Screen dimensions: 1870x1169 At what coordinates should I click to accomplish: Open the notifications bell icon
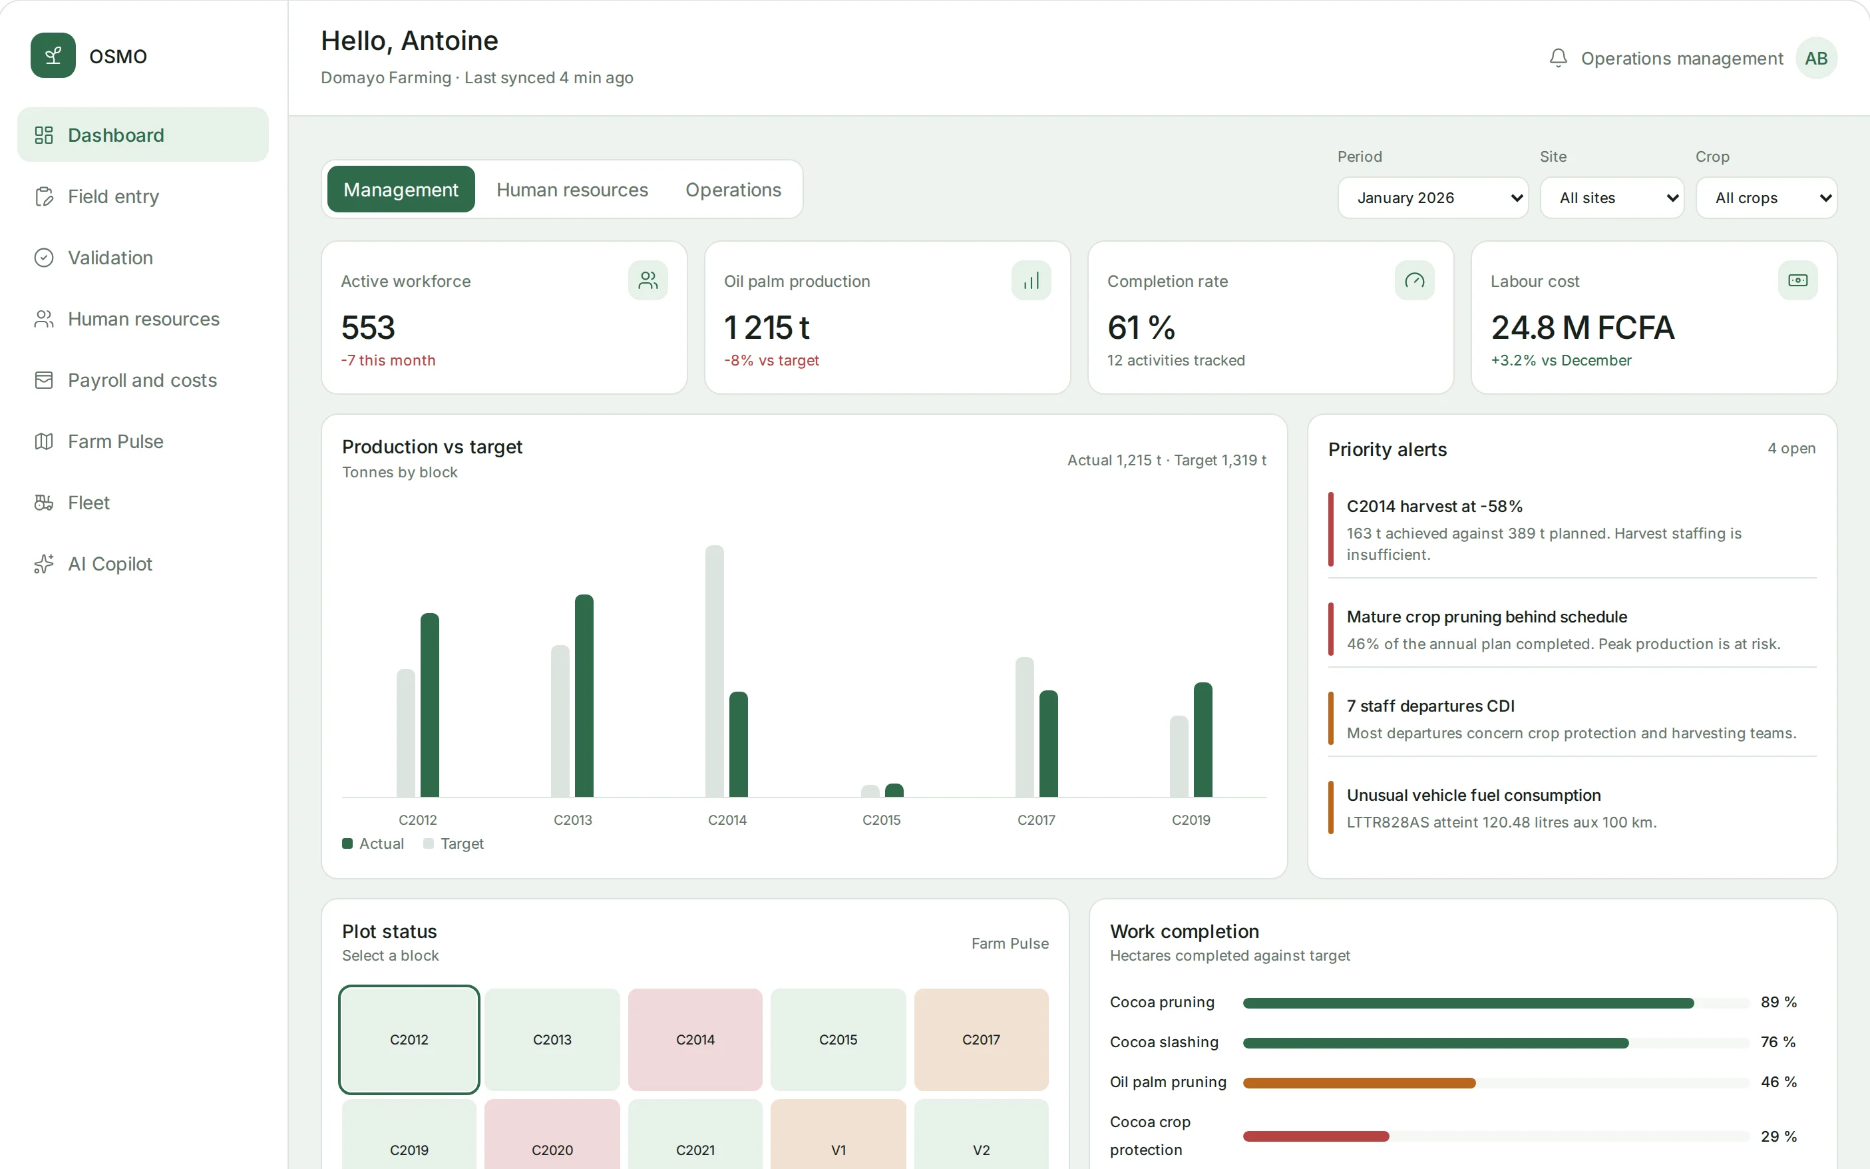[x=1558, y=58]
